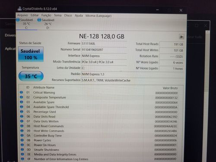Click the Nº Horas Ligado value 1 horas
Viewport: 216px width, 162px height.
click(x=172, y=69)
